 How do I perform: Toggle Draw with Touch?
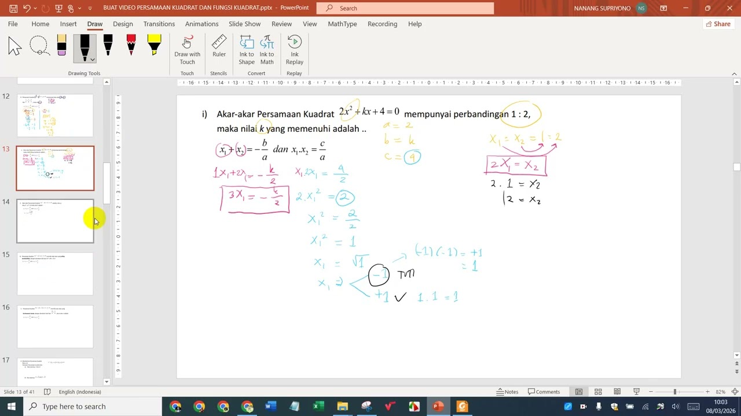(x=187, y=50)
